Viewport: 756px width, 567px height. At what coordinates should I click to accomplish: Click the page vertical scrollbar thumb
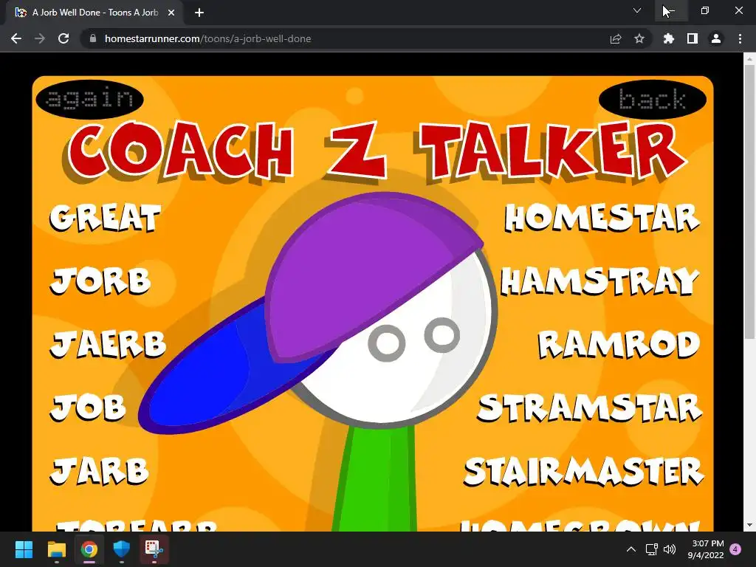(749, 202)
